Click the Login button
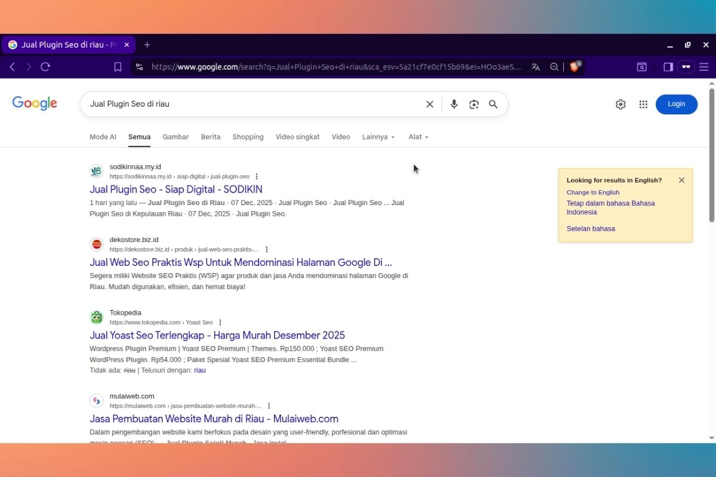The width and height of the screenshot is (716, 477). pos(676,104)
